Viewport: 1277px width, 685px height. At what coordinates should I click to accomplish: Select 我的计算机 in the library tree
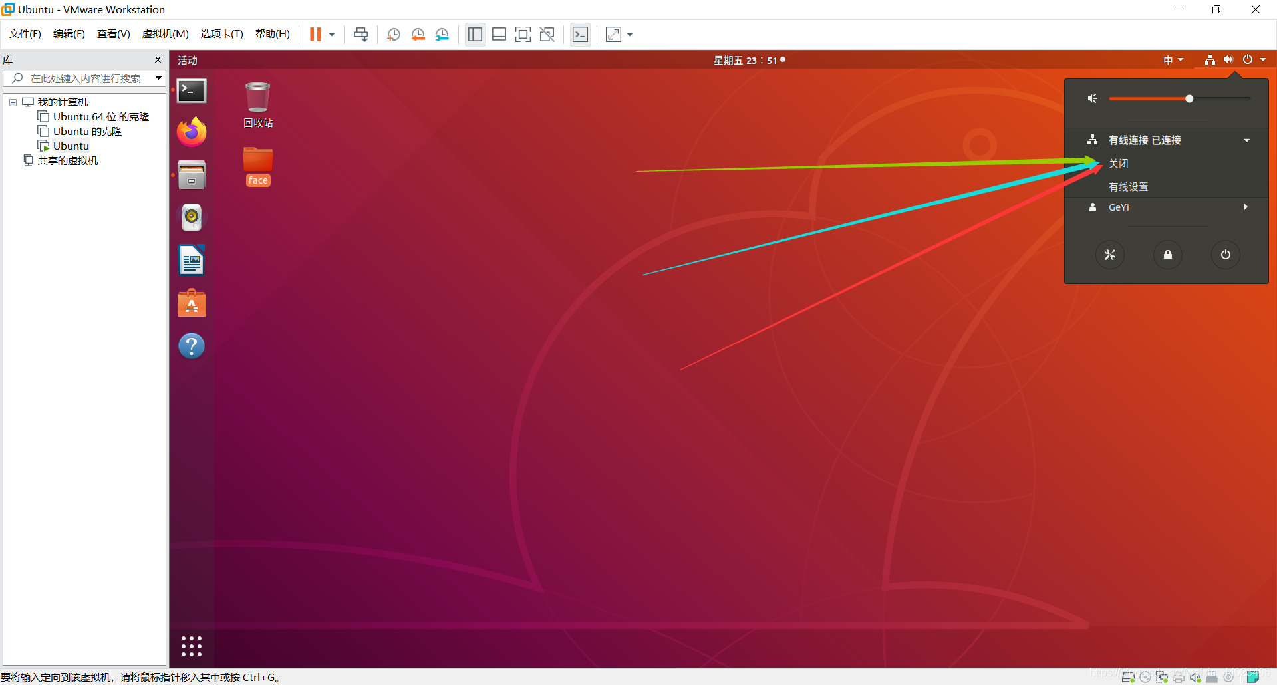63,102
